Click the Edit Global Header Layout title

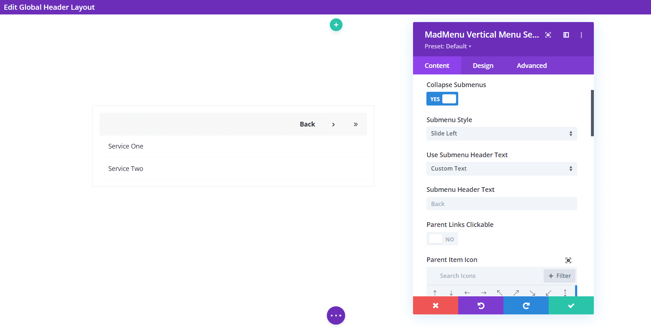(x=49, y=7)
